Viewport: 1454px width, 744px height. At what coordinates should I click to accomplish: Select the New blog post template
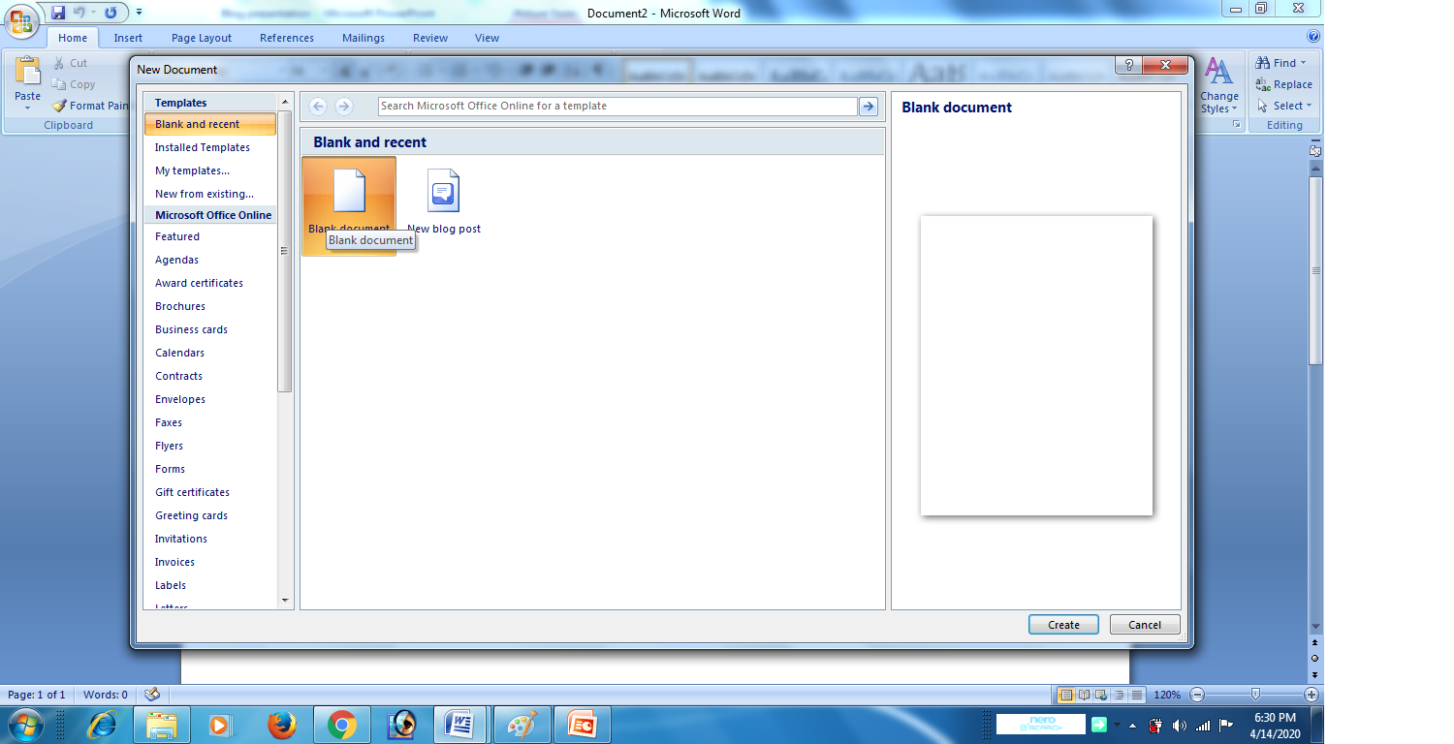pos(444,201)
